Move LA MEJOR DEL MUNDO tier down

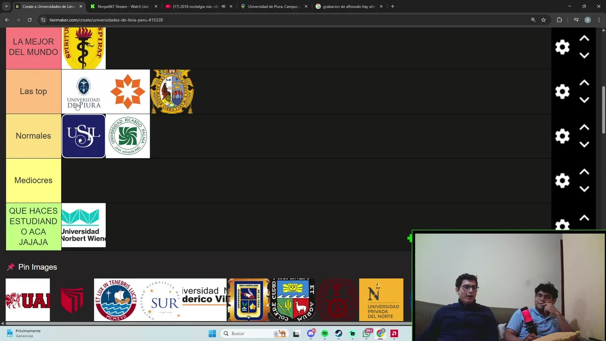pyautogui.click(x=584, y=55)
